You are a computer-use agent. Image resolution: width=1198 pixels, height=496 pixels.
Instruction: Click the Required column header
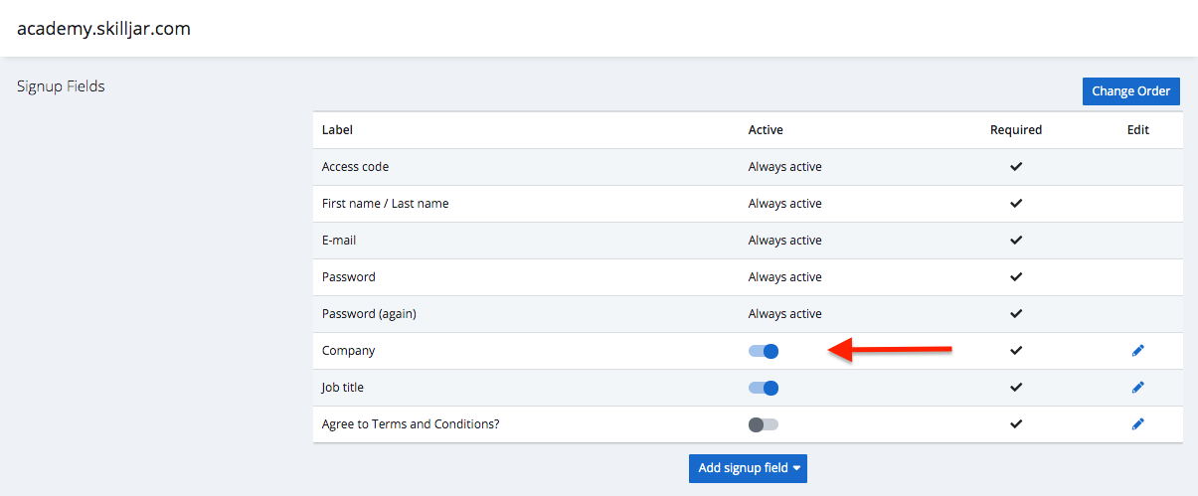(x=1015, y=130)
